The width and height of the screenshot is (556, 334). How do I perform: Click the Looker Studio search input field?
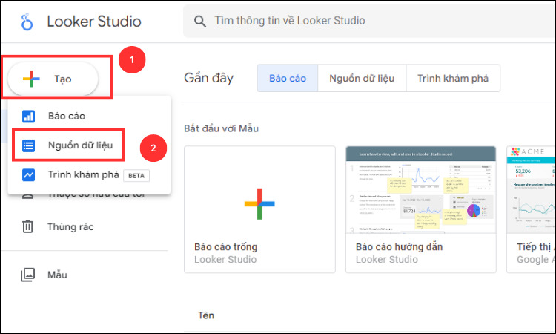click(x=368, y=21)
